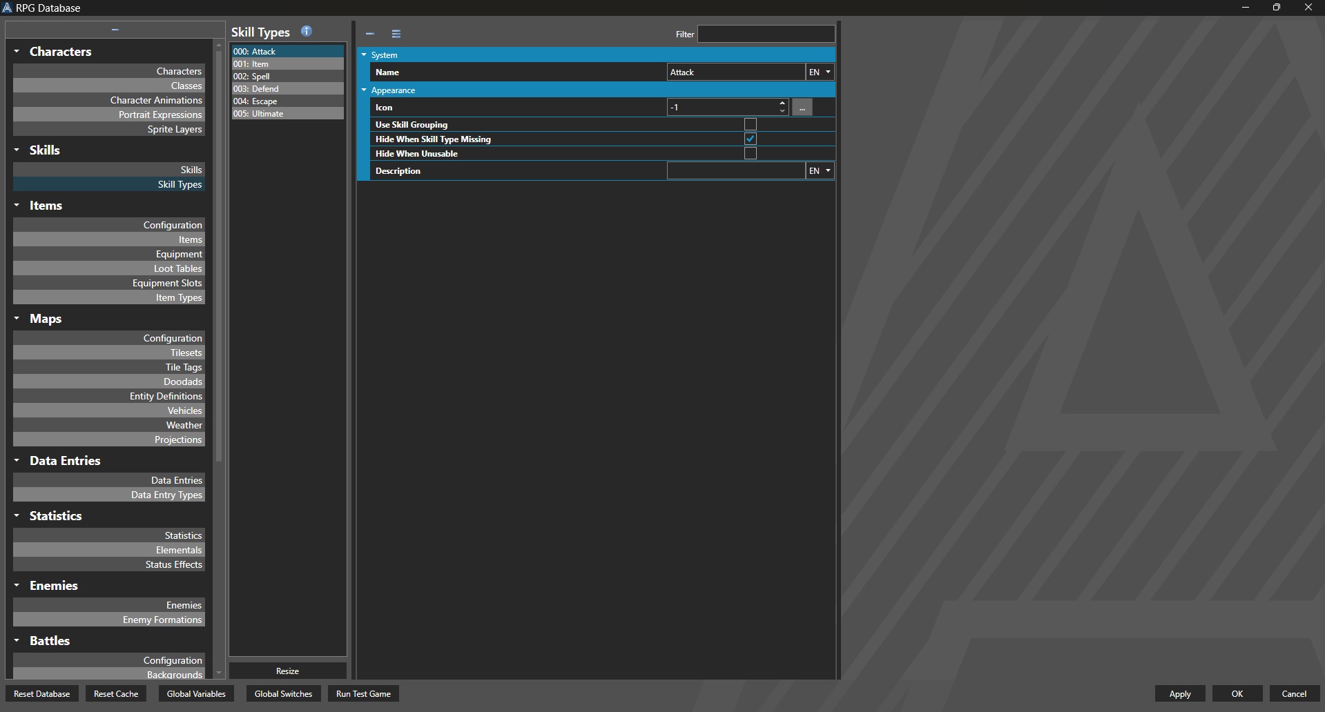Open the Name language EN dropdown
The height and width of the screenshot is (712, 1325).
click(x=820, y=72)
